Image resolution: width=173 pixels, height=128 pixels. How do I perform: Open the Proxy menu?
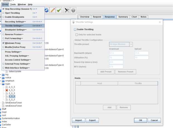tap(5, 4)
